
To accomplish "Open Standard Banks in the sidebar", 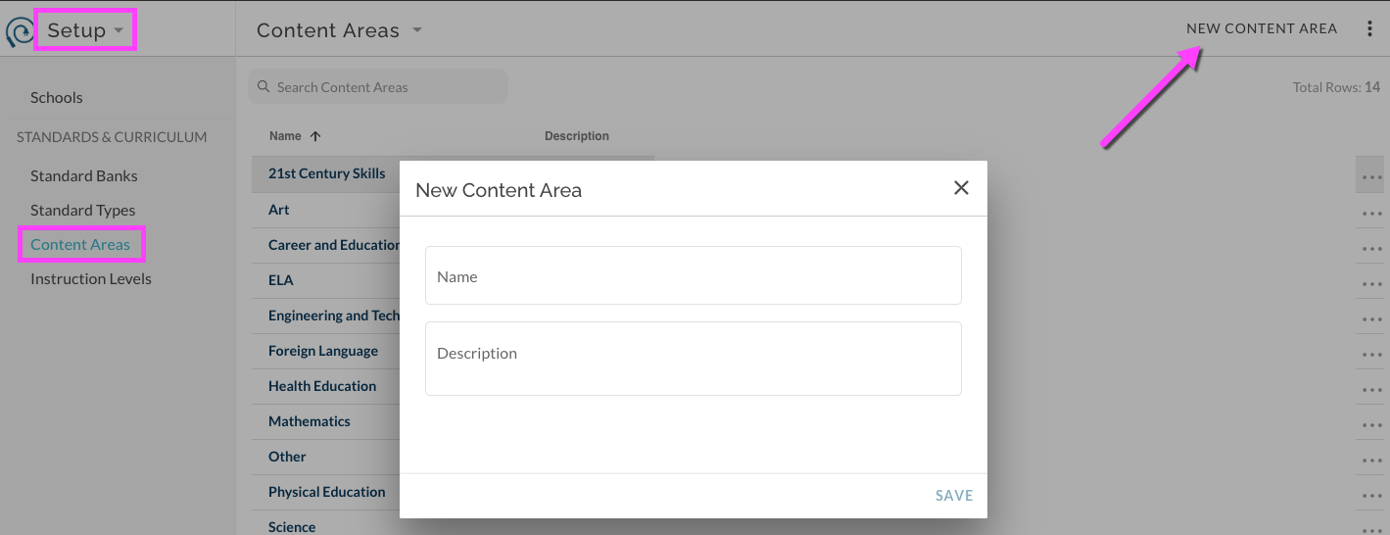I will [x=84, y=175].
